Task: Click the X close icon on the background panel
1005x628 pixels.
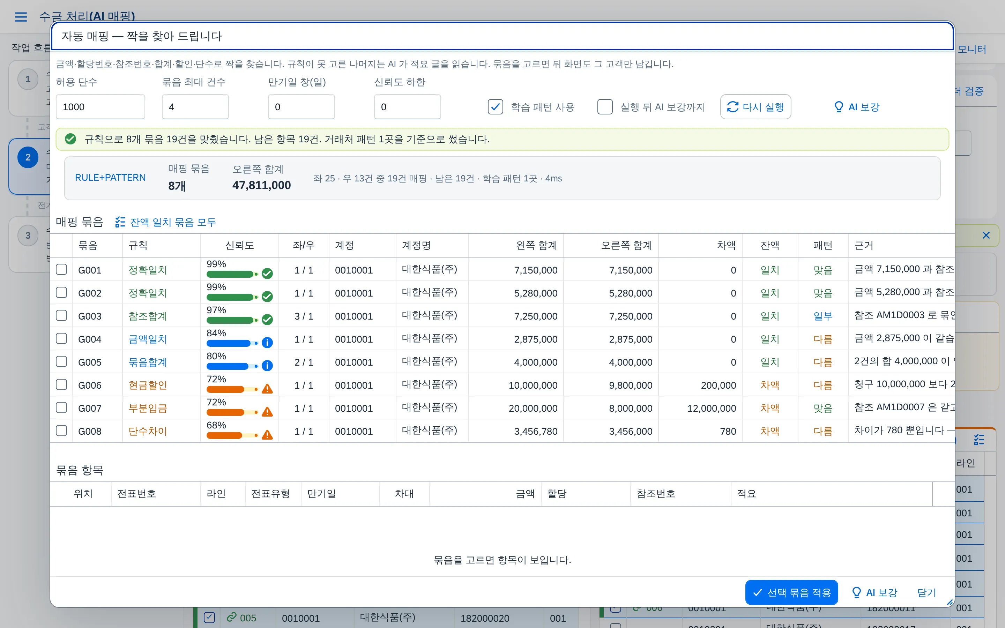Action: tap(986, 235)
